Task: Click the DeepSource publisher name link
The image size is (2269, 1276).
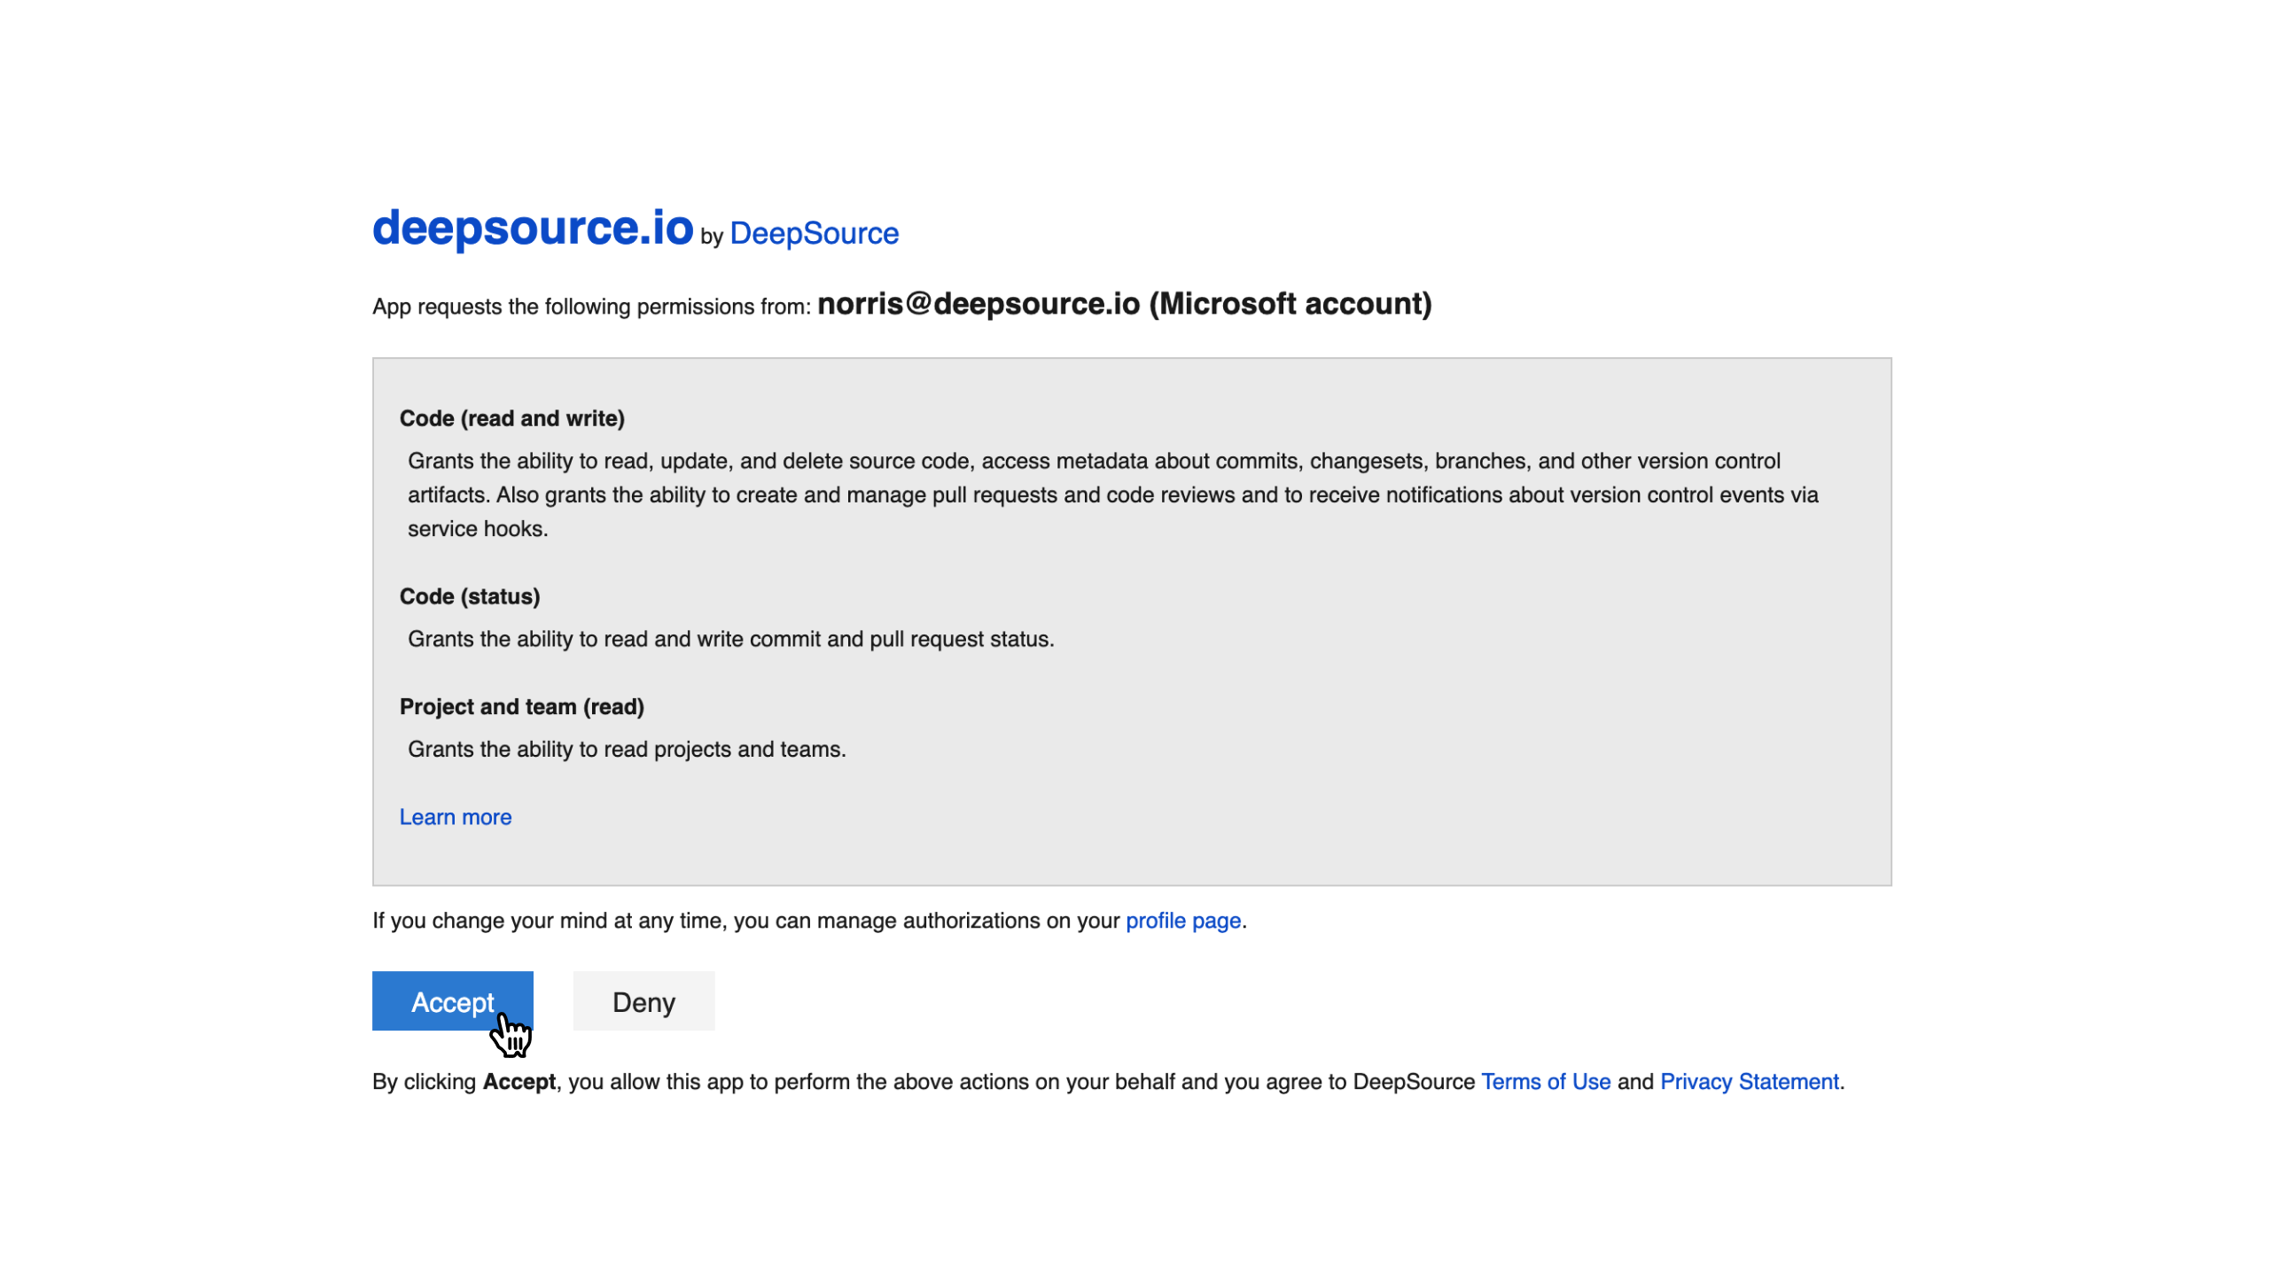Action: 814,234
